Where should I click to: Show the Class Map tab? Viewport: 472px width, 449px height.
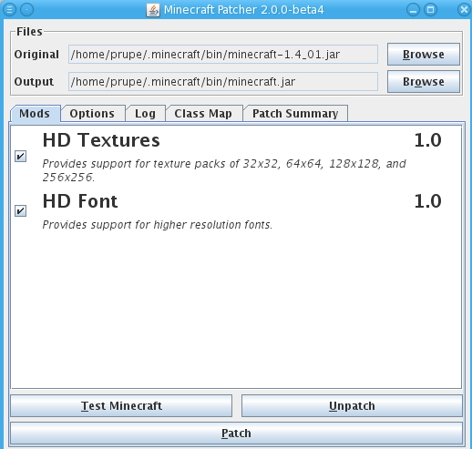tap(203, 114)
